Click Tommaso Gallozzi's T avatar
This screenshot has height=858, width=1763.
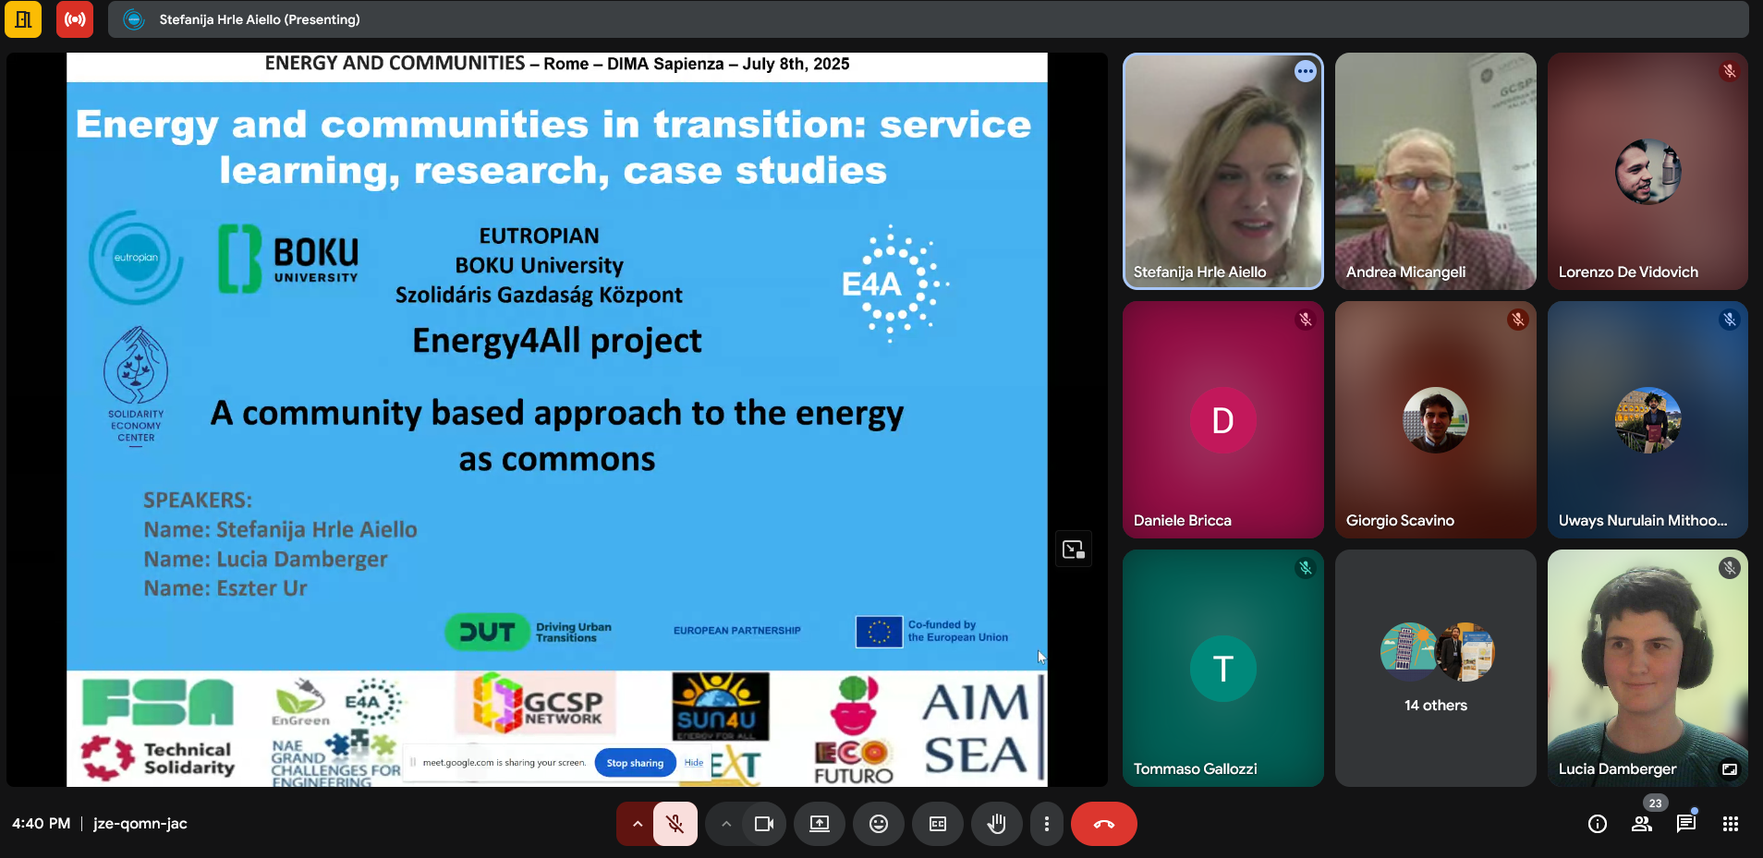click(x=1222, y=668)
